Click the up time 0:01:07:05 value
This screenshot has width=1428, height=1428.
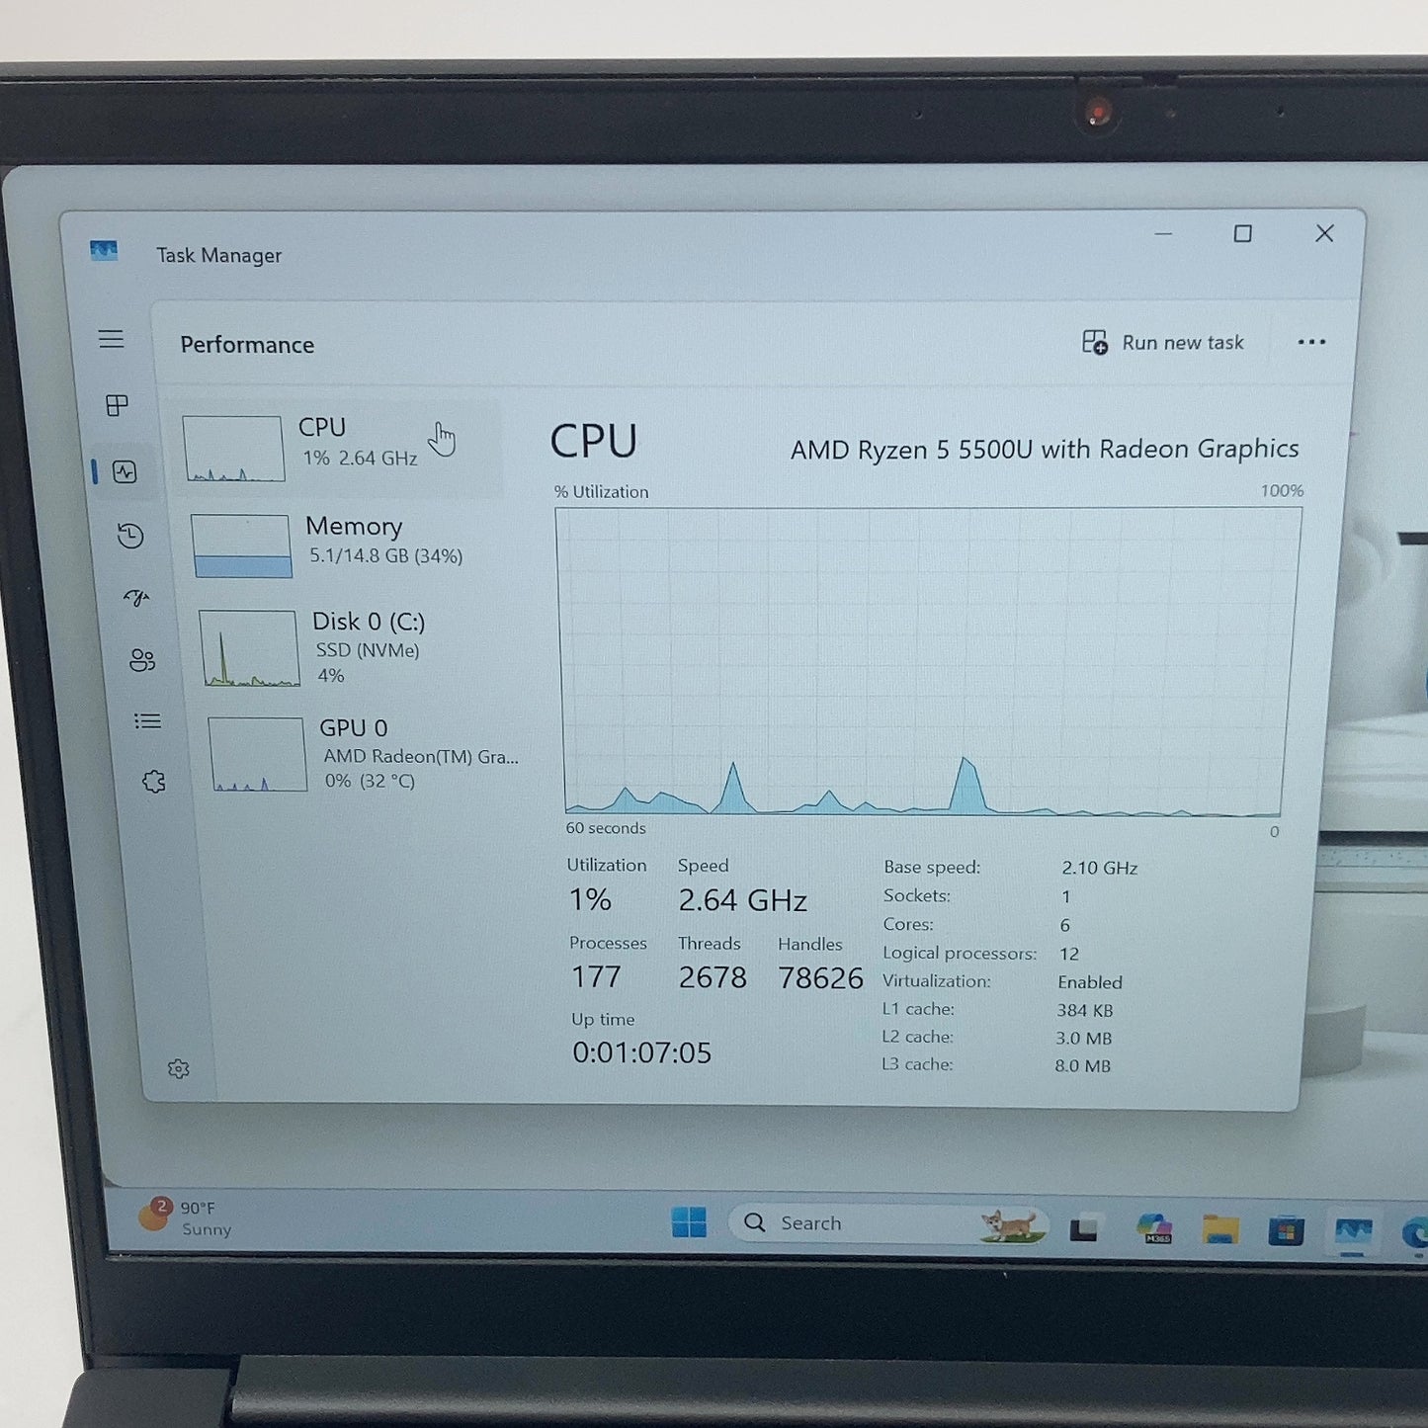coord(641,1052)
